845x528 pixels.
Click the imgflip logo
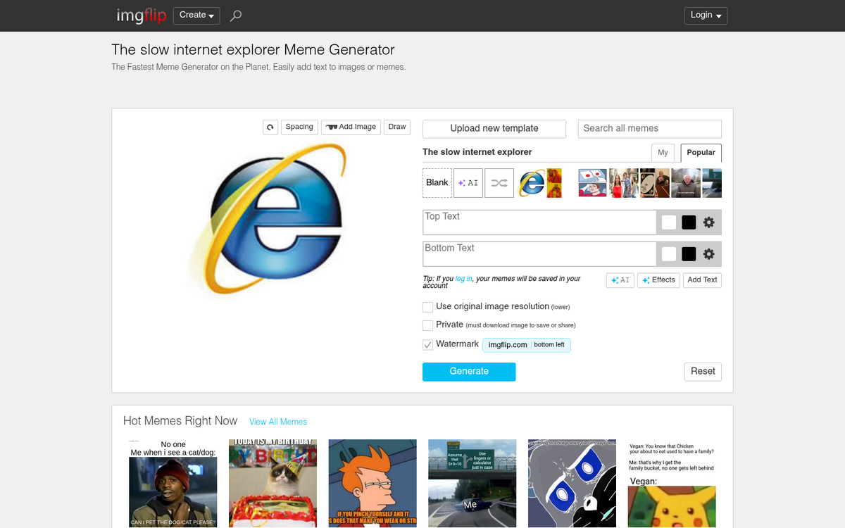point(141,15)
